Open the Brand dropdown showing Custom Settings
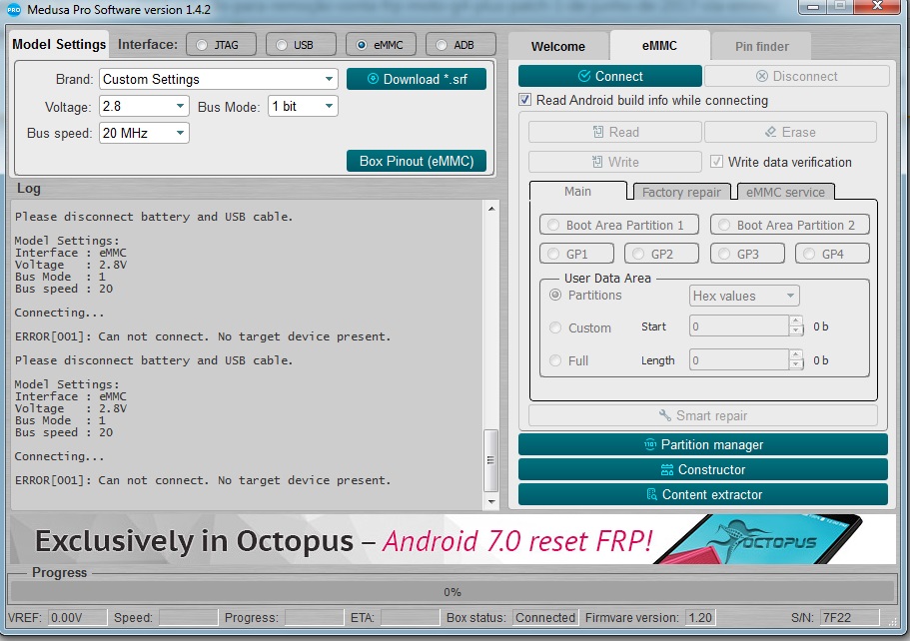910x641 pixels. click(218, 79)
